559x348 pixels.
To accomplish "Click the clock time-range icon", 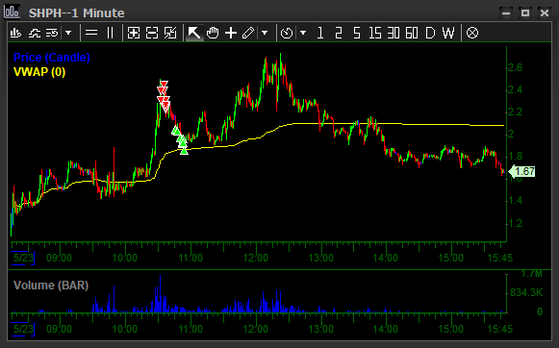I will (x=287, y=33).
